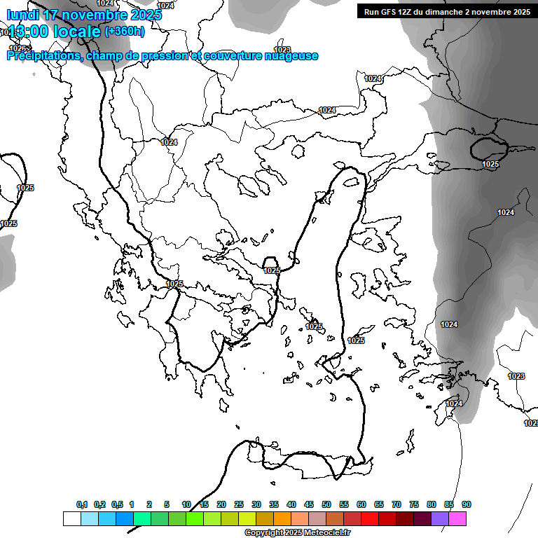Click the orange 35 legend swatch
Screen dimensions: 538x538
[282, 519]
